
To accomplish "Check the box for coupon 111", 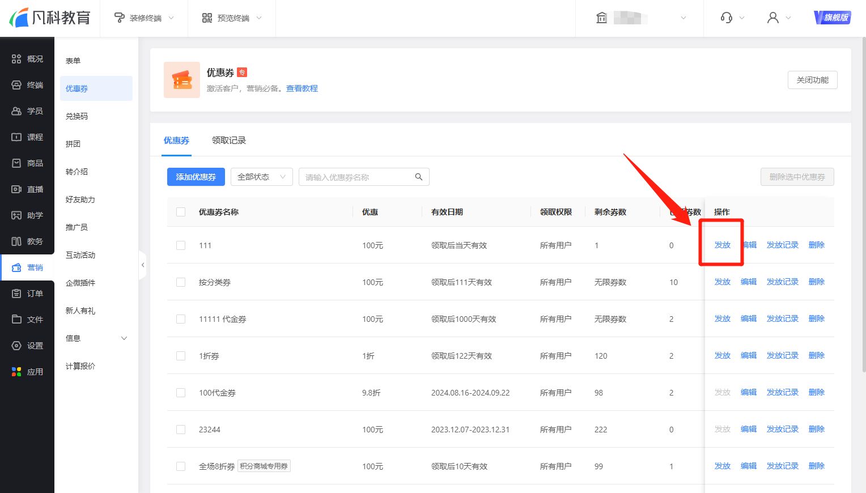I will 181,245.
